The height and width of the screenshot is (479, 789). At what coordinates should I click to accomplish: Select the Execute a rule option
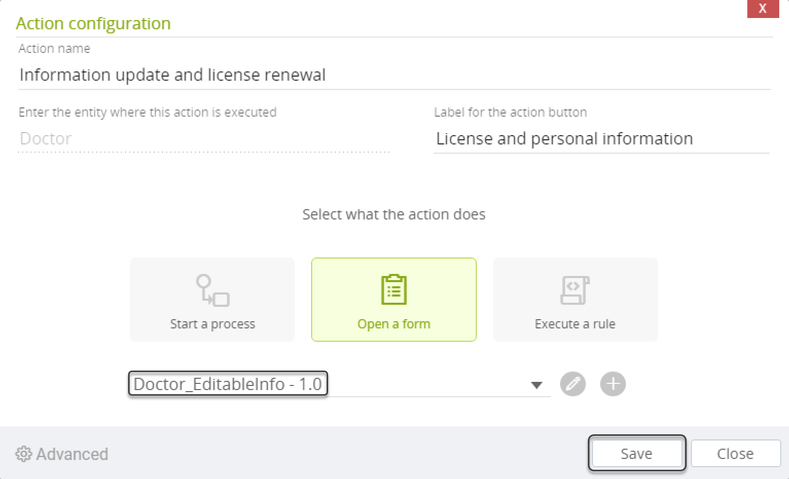[575, 300]
